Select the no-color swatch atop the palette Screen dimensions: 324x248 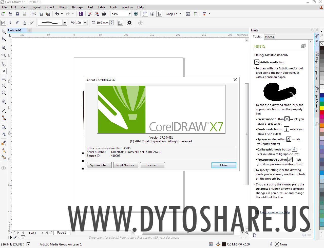point(322,44)
